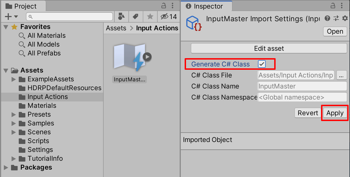Screen dimensions: 350x177
Task: Expand InputMaster asset sub-items arrow
Action: 147,57
